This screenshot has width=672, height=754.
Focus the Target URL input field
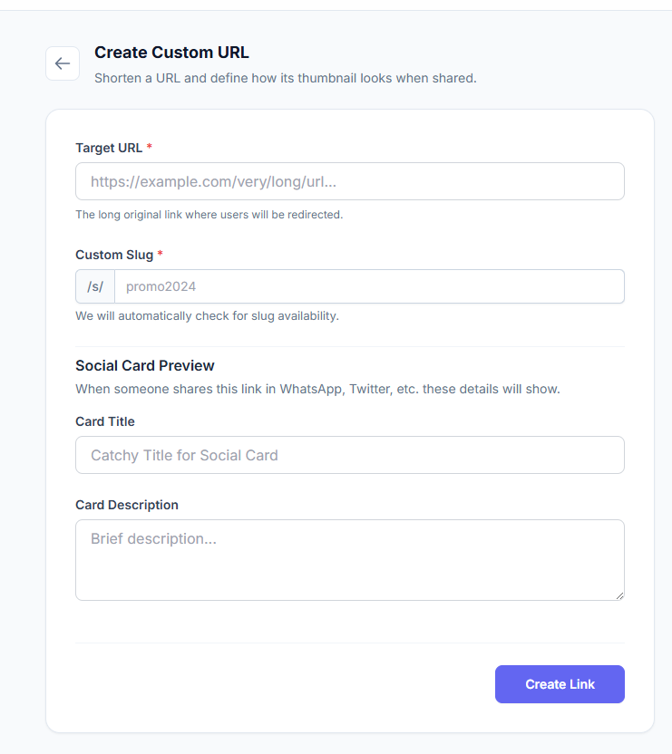tap(349, 181)
